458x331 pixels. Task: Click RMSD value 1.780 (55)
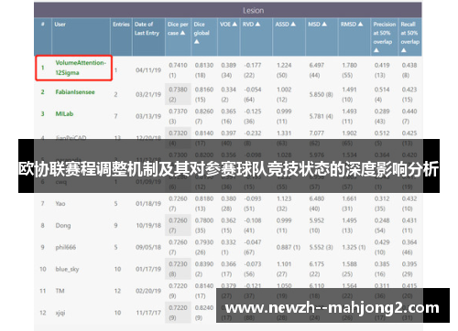(350, 70)
